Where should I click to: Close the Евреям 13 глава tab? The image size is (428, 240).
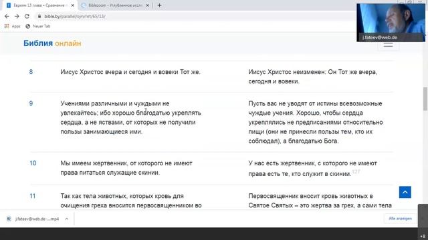point(73,5)
